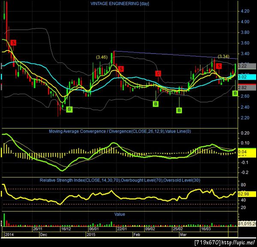257x247 pixels.
Task: Click the MACD indicator title text
Action: click(x=120, y=131)
